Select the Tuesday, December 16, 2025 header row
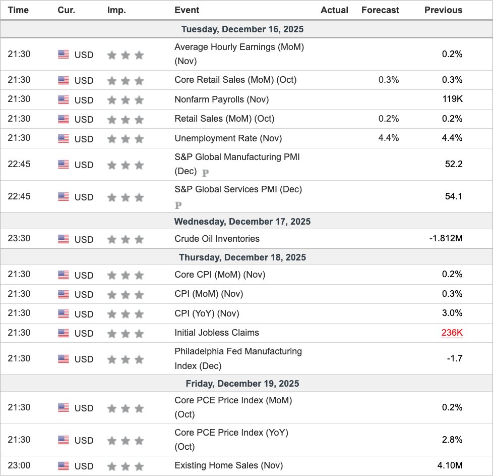This screenshot has width=493, height=476. click(246, 29)
